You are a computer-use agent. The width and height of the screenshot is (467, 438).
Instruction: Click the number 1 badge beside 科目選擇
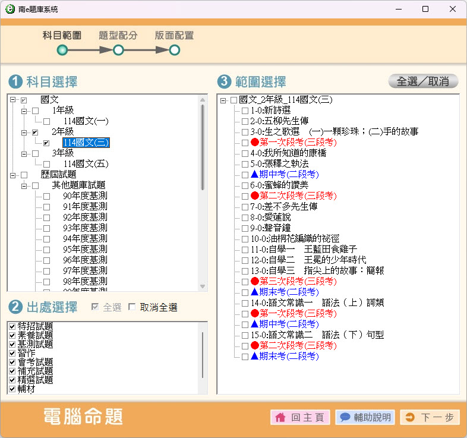[x=15, y=81]
